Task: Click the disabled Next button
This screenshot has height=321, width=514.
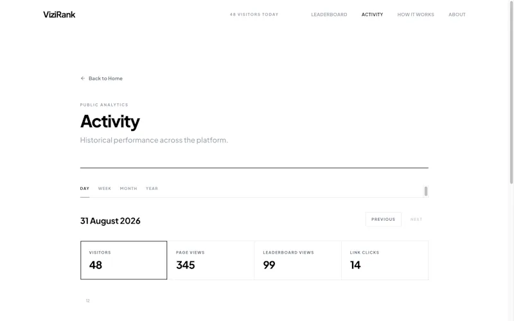Action: coord(416,219)
